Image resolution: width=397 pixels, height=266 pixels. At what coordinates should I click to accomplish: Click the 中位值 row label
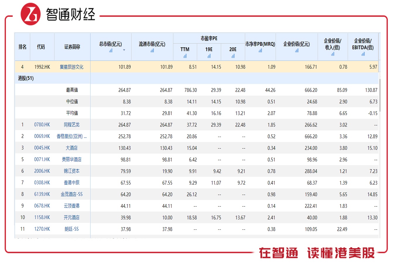pyautogui.click(x=72, y=102)
